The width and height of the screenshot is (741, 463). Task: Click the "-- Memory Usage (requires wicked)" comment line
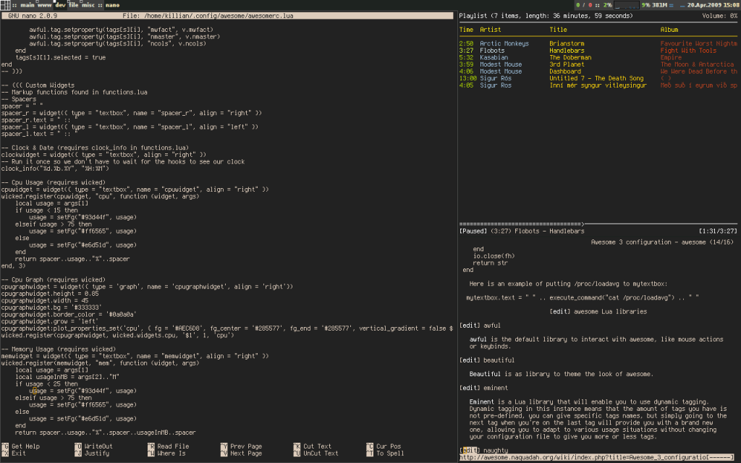pyautogui.click(x=58, y=349)
